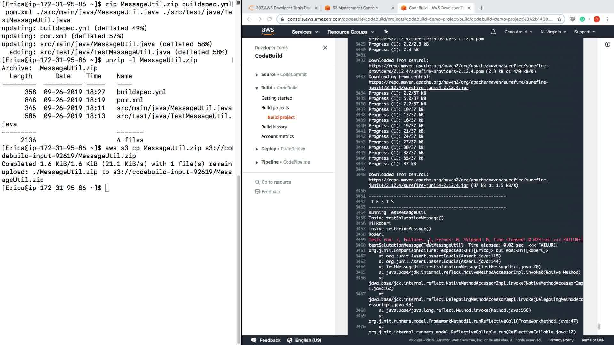614x345 pixels.
Task: Click the browser back arrow
Action: pos(249,19)
